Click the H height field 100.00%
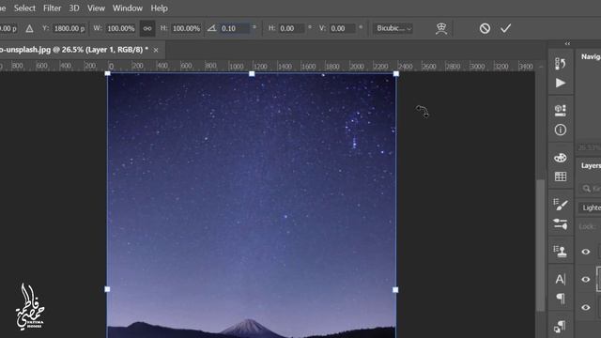Viewport: 601px width, 338px height. coord(186,28)
